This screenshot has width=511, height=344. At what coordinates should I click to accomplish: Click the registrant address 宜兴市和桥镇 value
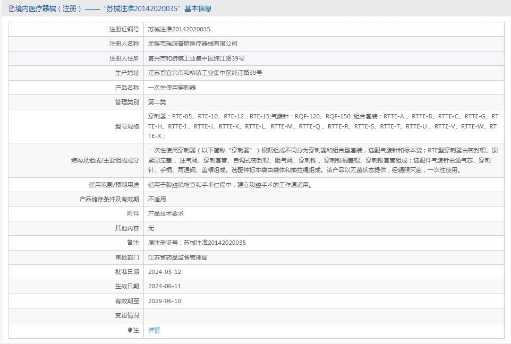click(196, 58)
